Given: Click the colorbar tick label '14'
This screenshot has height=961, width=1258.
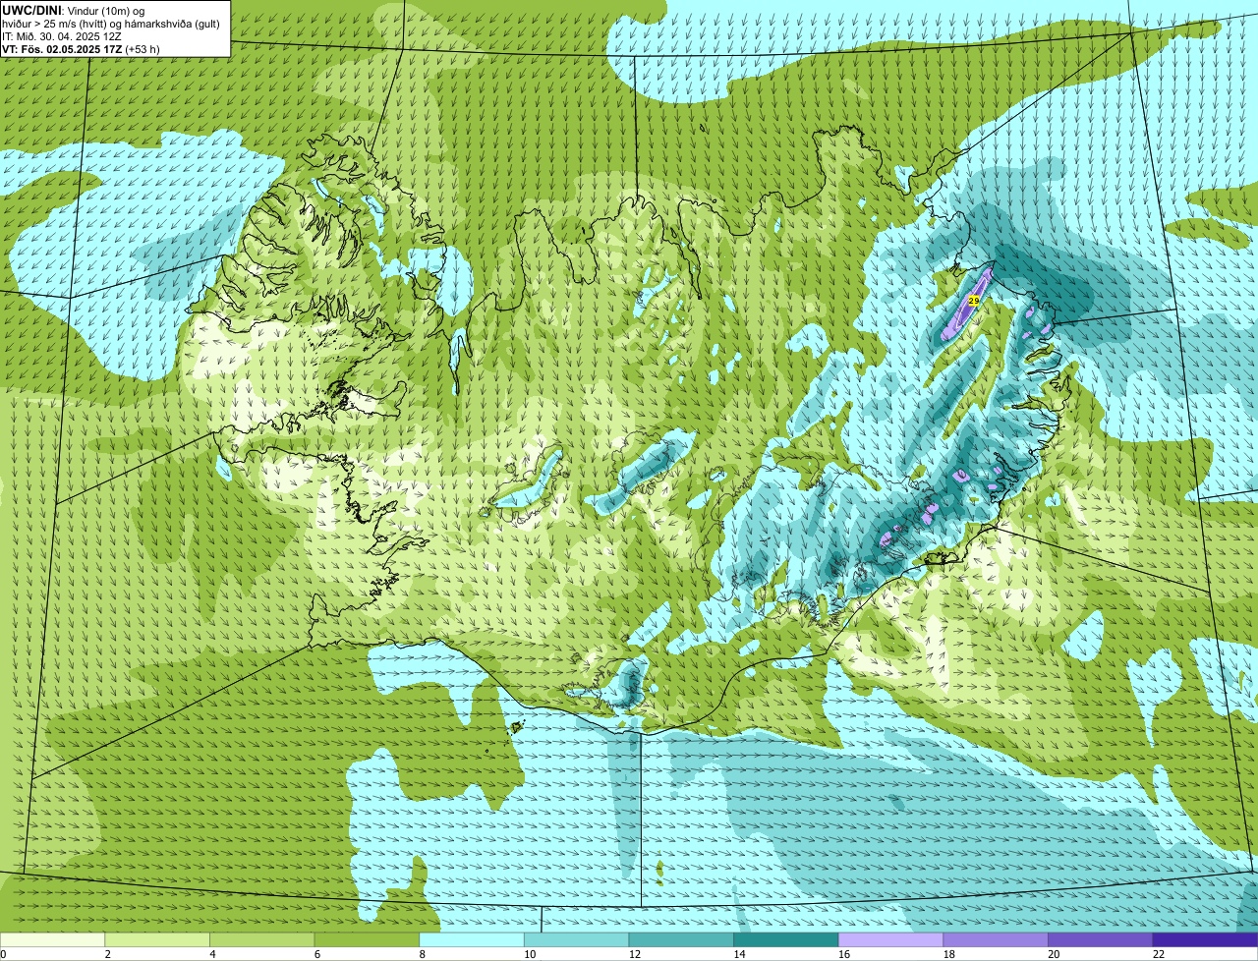Looking at the screenshot, I should 739,954.
